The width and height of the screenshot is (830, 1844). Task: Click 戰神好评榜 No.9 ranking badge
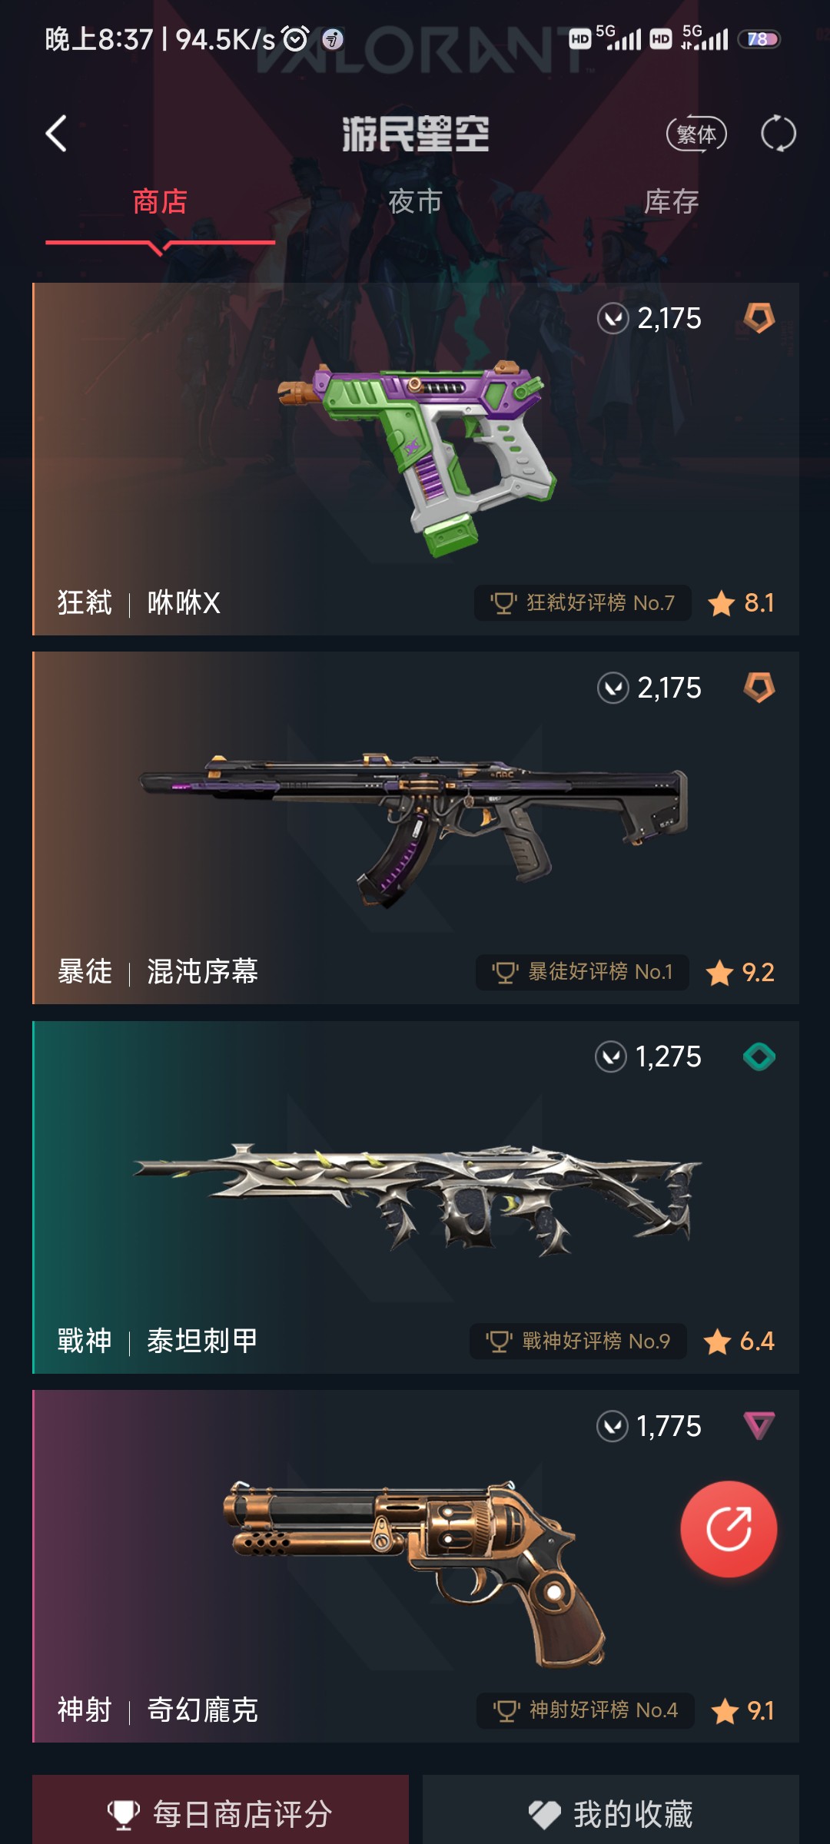tap(578, 1342)
